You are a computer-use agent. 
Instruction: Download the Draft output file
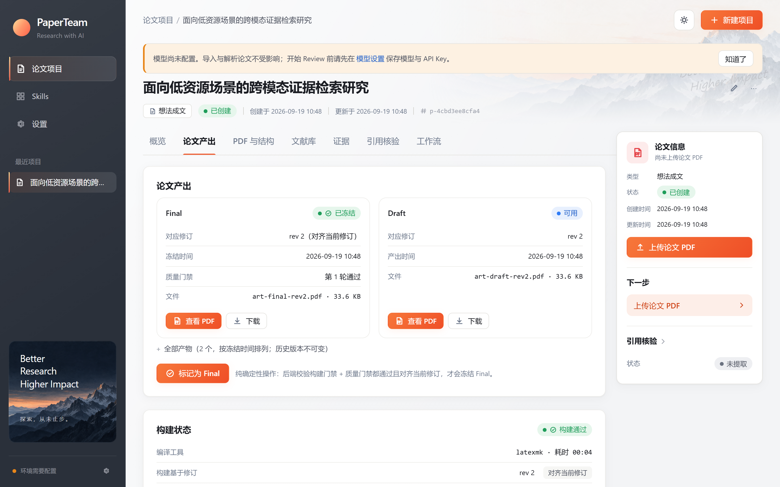(x=468, y=321)
